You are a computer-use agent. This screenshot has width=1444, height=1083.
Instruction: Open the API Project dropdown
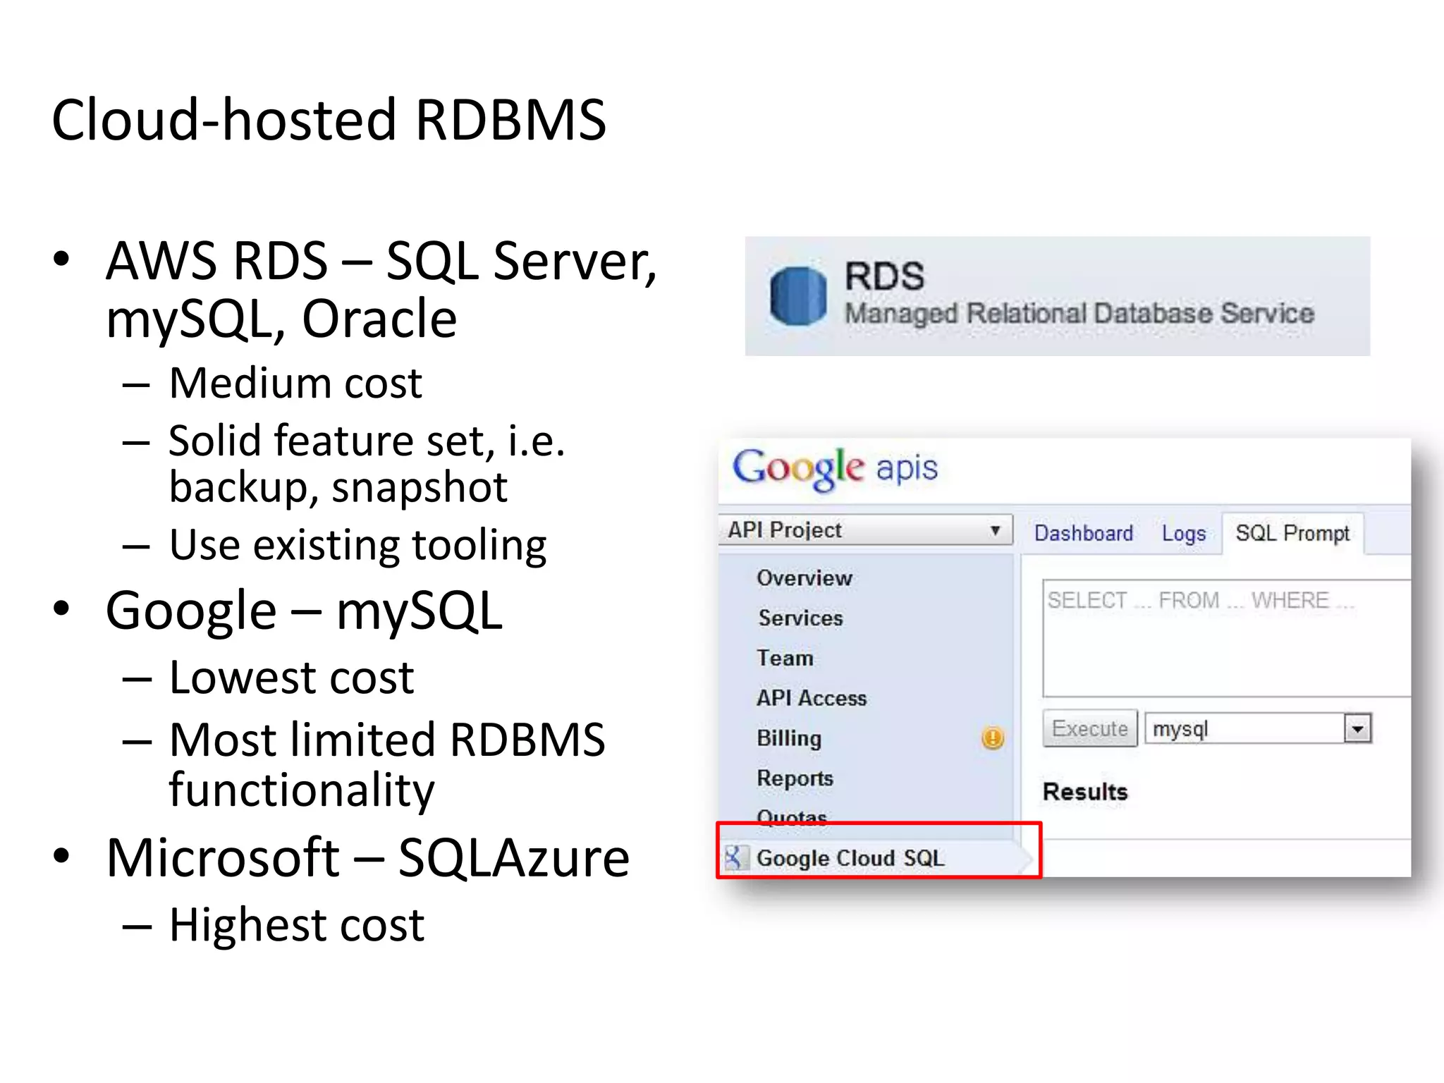click(x=866, y=530)
